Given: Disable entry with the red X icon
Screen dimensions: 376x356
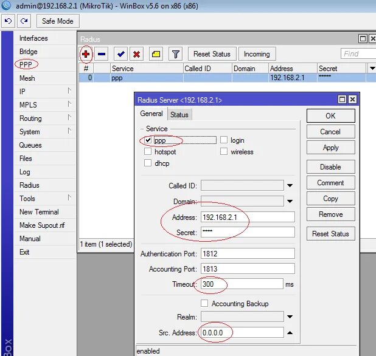Looking at the screenshot, I should 136,54.
